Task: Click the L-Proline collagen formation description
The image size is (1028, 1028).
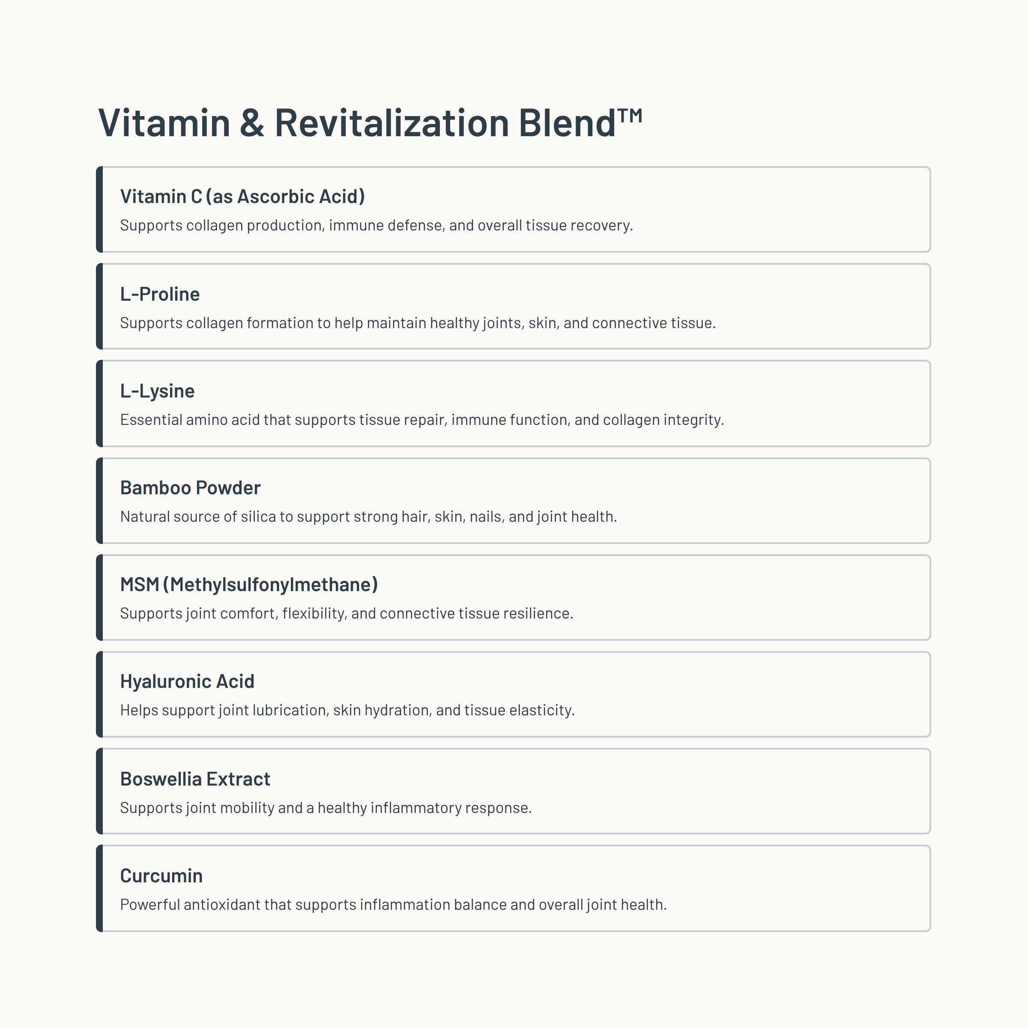Action: click(x=418, y=323)
